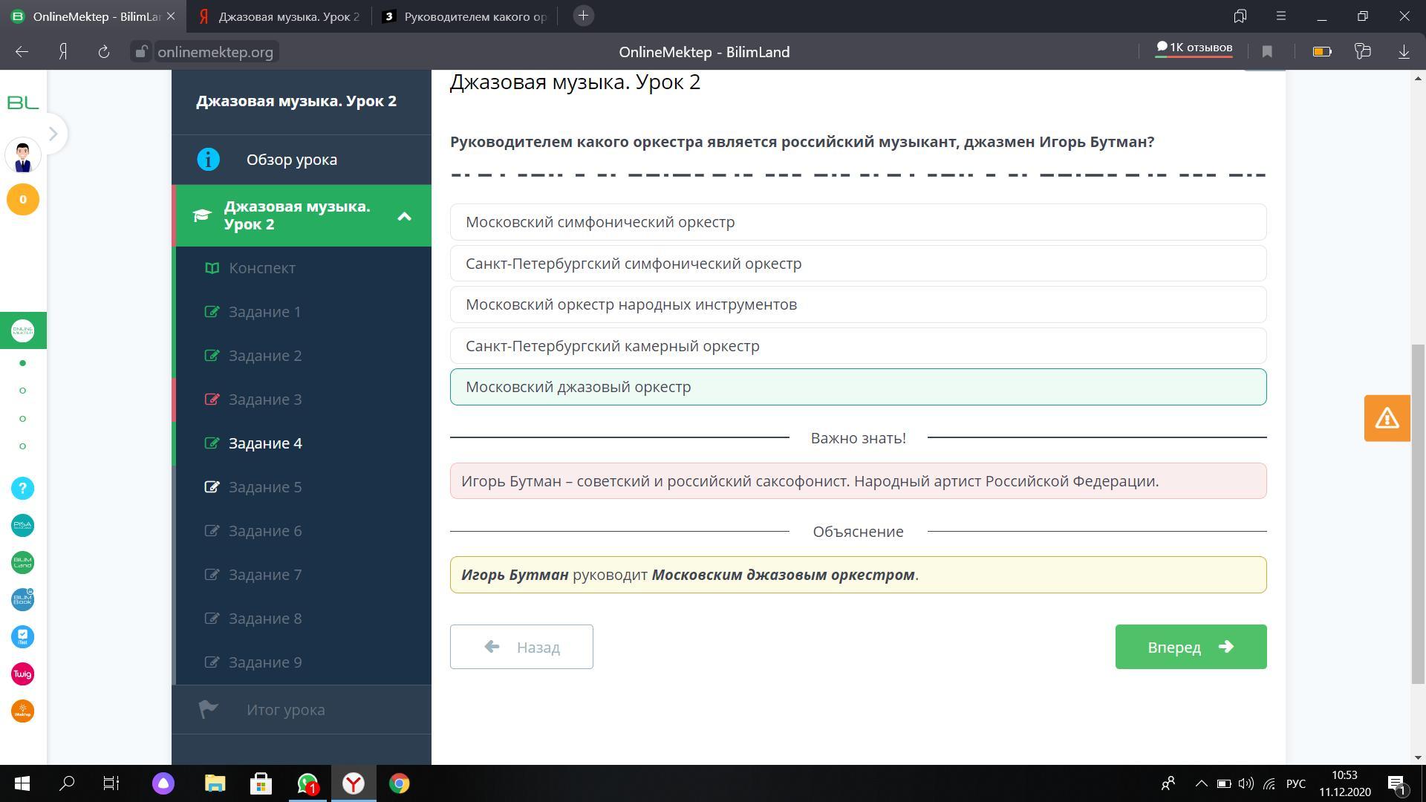Open the Twig icon in left sidebar
Image resolution: width=1426 pixels, height=802 pixels.
pos(22,674)
